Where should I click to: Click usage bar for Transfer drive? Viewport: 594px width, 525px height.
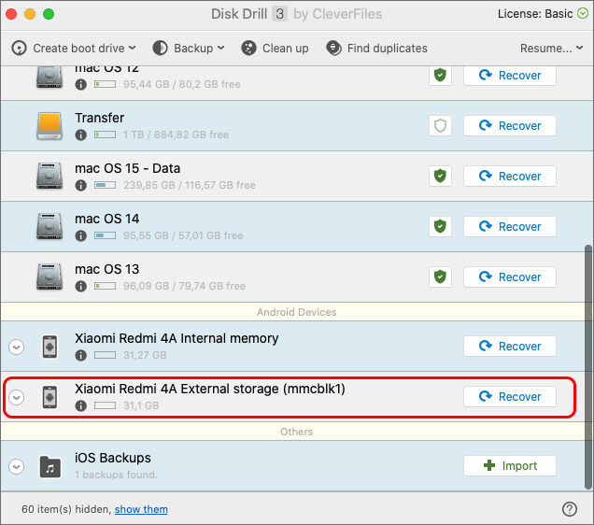[x=105, y=135]
